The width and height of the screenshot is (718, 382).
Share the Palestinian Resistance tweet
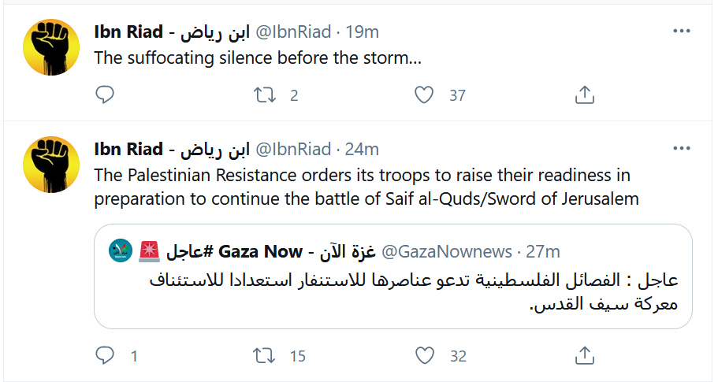pos(584,356)
